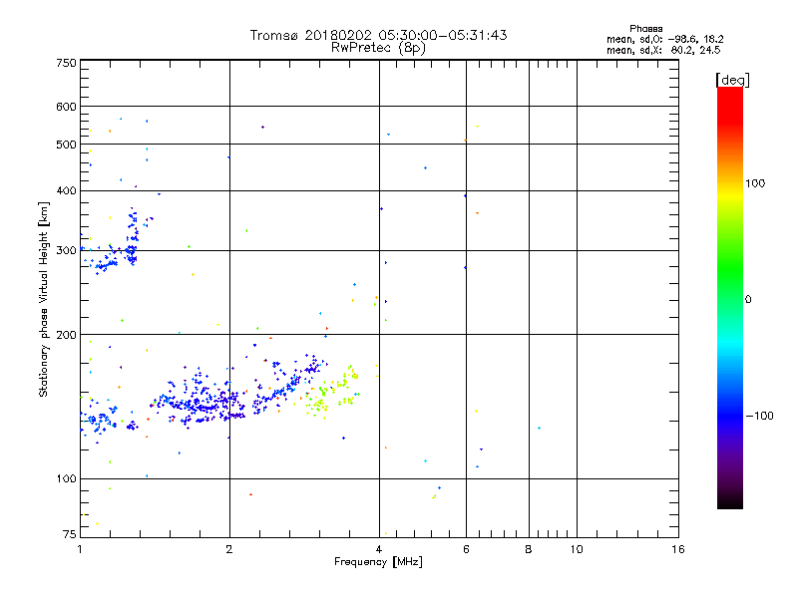The image size is (798, 598).
Task: Select the mean, sd,X: 80.2, 24.5 line
Action: tap(663, 51)
